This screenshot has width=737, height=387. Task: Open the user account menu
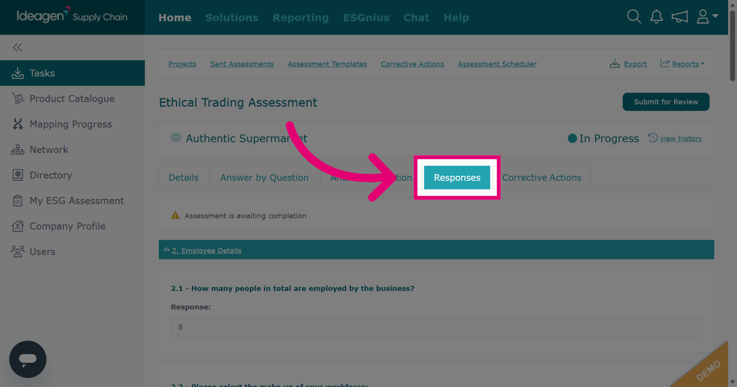point(707,17)
